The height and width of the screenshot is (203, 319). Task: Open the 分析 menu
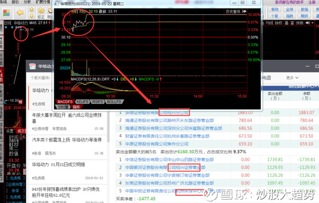[27, 2]
